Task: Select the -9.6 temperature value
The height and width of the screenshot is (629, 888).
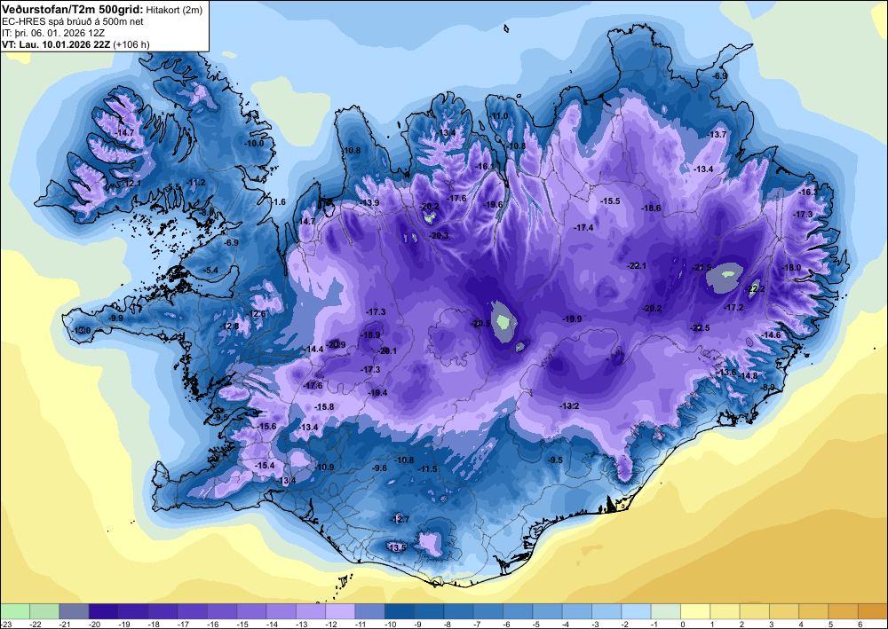Action: coord(379,468)
